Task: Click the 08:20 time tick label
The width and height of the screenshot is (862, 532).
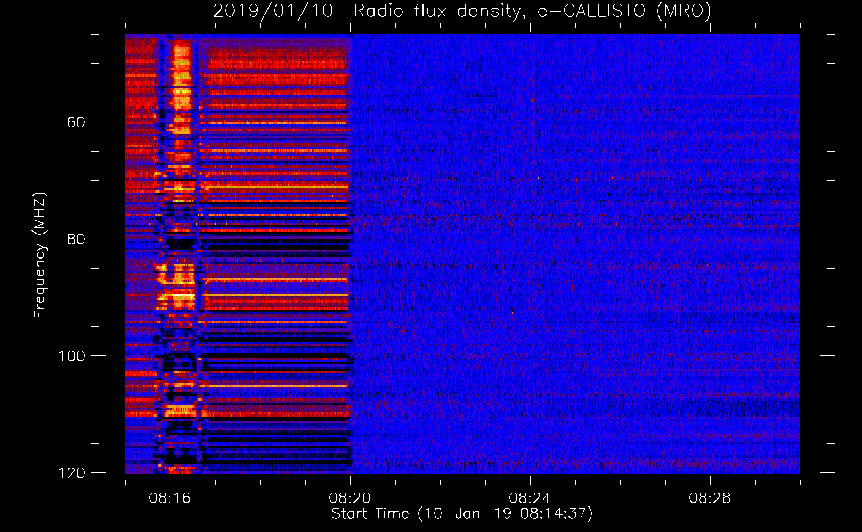Action: [350, 498]
